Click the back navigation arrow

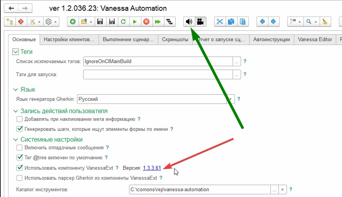11,8
